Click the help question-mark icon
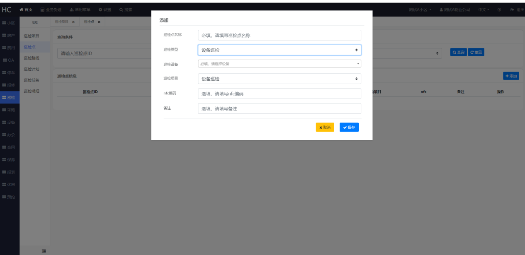 [499, 10]
